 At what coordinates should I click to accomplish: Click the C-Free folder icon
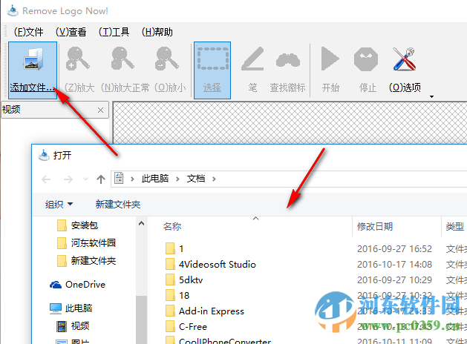170,326
